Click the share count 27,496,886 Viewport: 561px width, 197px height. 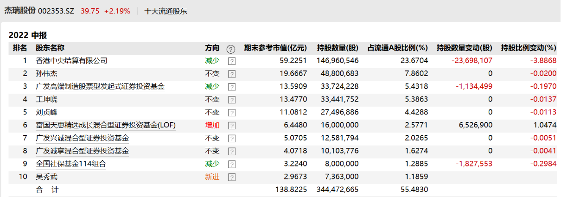340,112
